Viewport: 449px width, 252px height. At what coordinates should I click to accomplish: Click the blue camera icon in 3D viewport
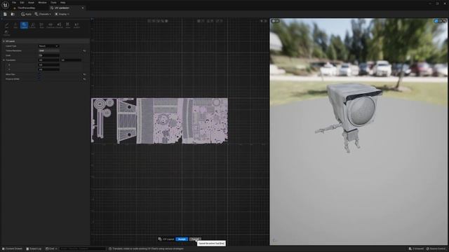(436, 21)
